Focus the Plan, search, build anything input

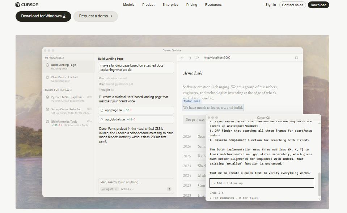[136, 182]
